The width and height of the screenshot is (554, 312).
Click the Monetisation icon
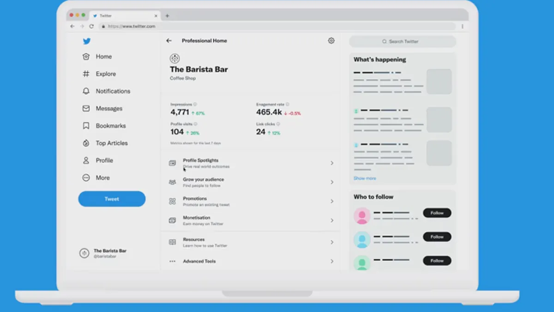pos(172,220)
